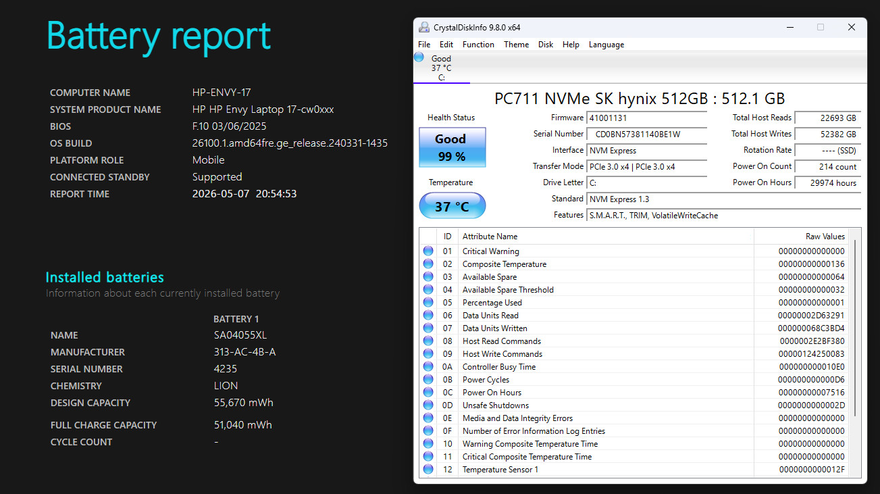Click status orb next to Unsafe Shutdowns

tap(428, 405)
